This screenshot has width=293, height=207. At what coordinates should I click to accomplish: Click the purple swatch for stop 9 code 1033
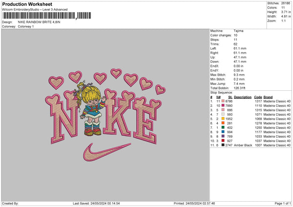(x=223, y=136)
